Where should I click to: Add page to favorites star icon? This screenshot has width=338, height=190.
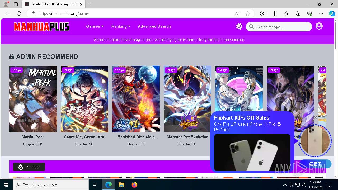[248, 13]
